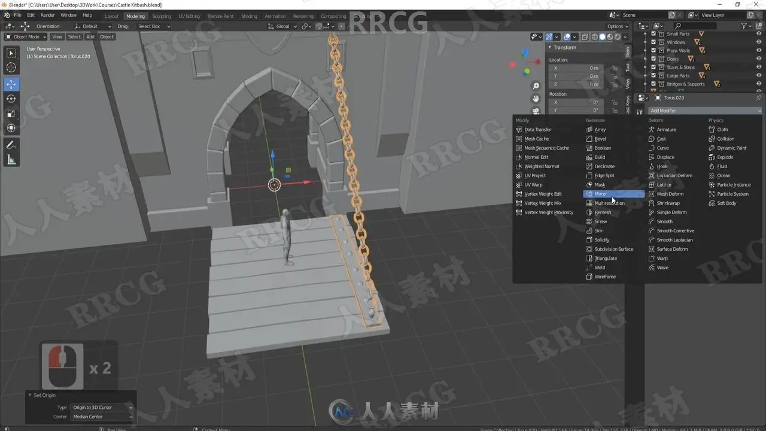Open Set Origin Type dropdown
Screen dimensions: 766x431
102,408
